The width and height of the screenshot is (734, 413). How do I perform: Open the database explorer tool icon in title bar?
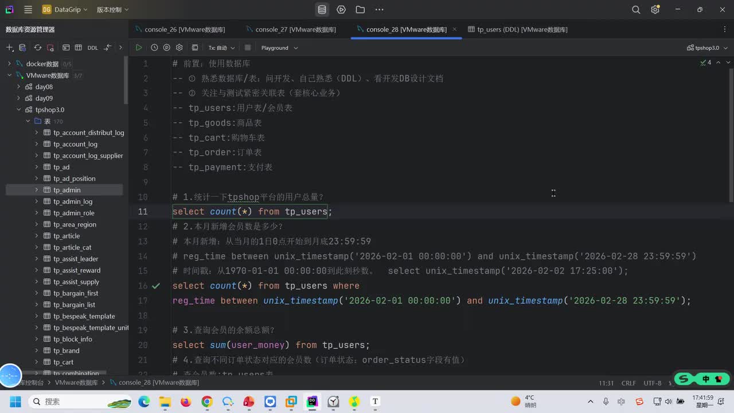pyautogui.click(x=322, y=10)
